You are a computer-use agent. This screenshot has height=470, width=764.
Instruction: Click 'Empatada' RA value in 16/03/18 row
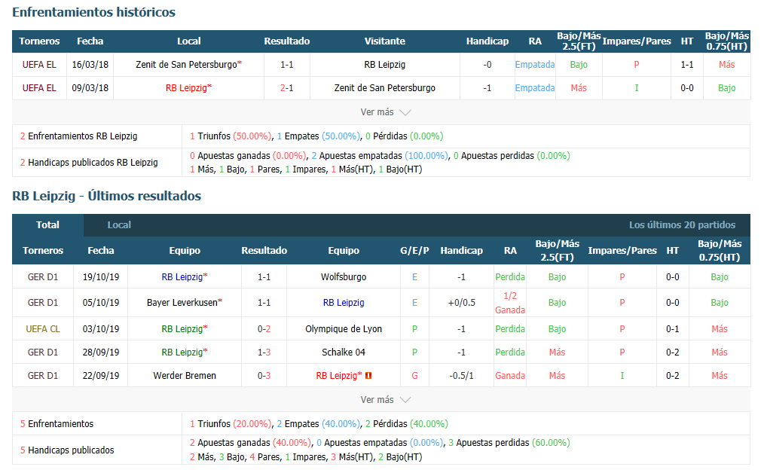tap(535, 64)
